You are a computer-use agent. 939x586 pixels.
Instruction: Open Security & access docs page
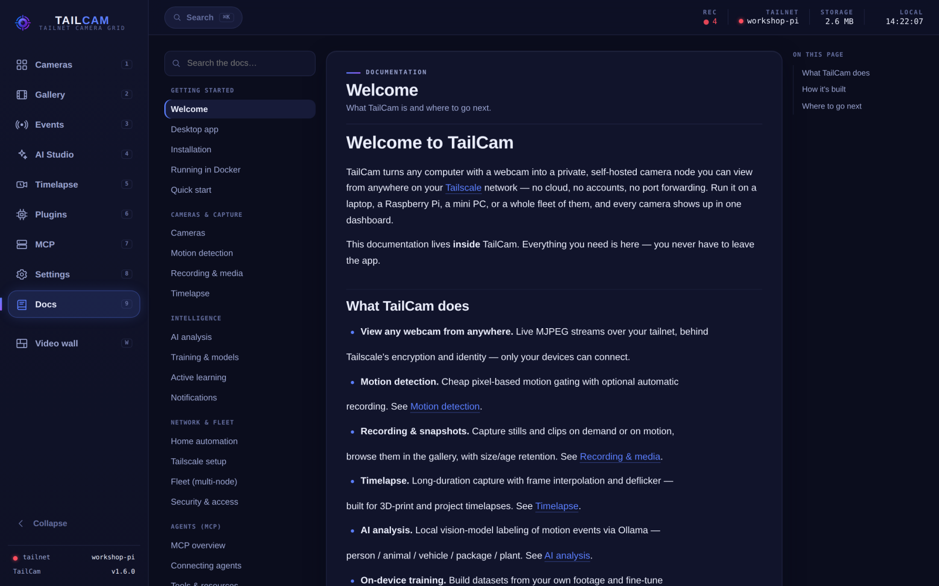[239, 502]
